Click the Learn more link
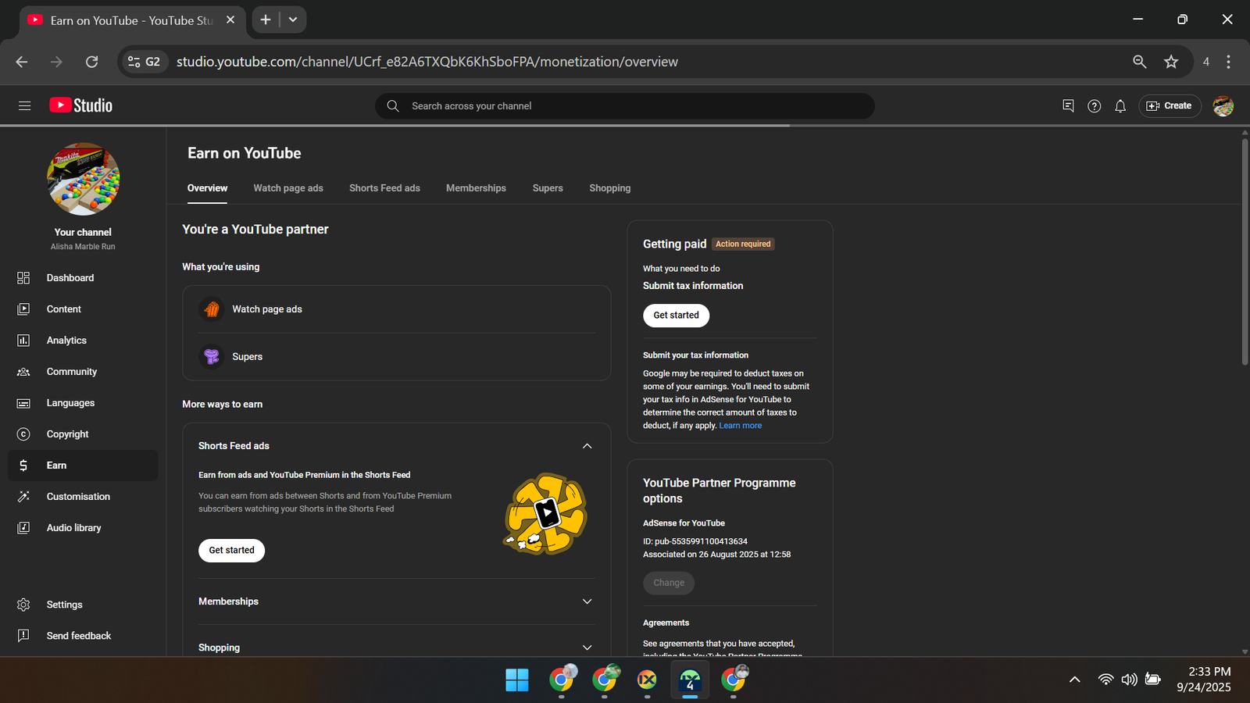This screenshot has width=1250, height=703. tap(740, 426)
